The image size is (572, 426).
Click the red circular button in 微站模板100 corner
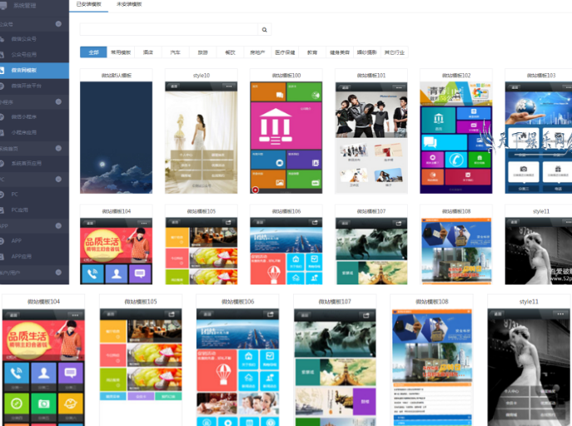click(256, 190)
